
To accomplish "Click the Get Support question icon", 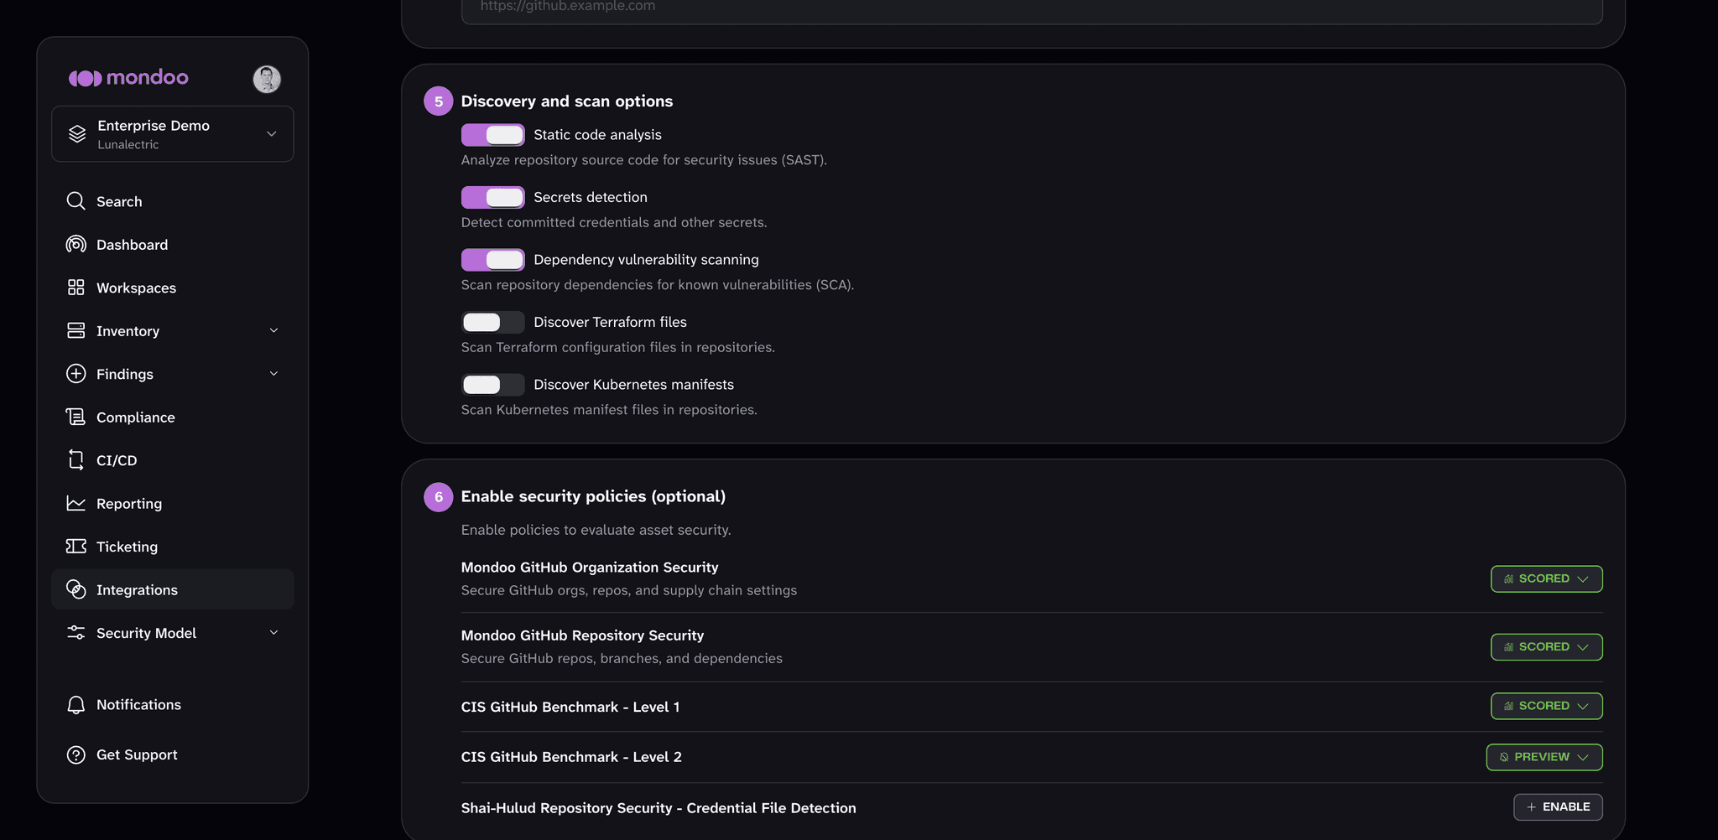I will 76,754.
